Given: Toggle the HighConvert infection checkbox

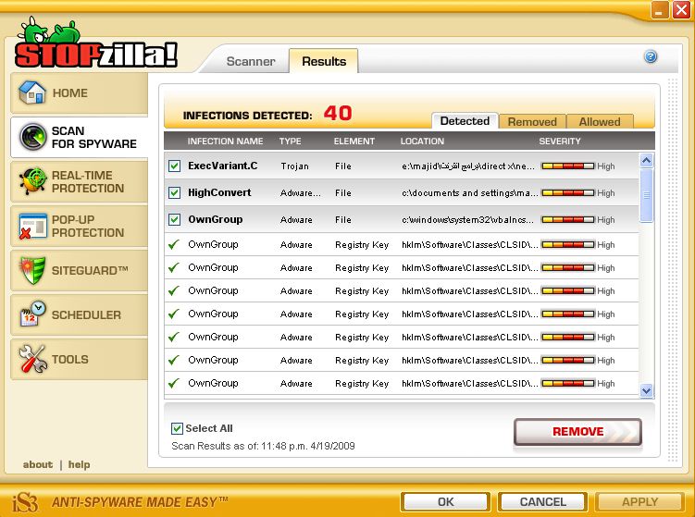Looking at the screenshot, I should pyautogui.click(x=174, y=192).
